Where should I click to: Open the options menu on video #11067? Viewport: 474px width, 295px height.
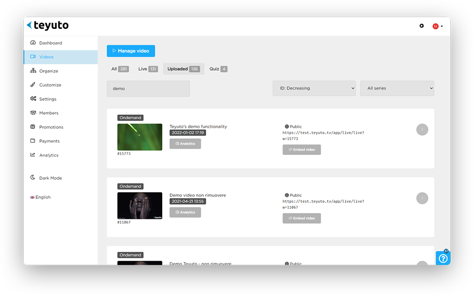(x=422, y=198)
